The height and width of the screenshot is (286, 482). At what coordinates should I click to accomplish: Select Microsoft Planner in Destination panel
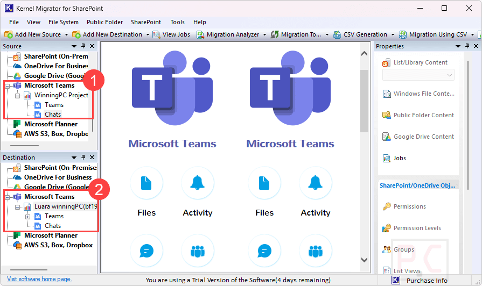51,235
